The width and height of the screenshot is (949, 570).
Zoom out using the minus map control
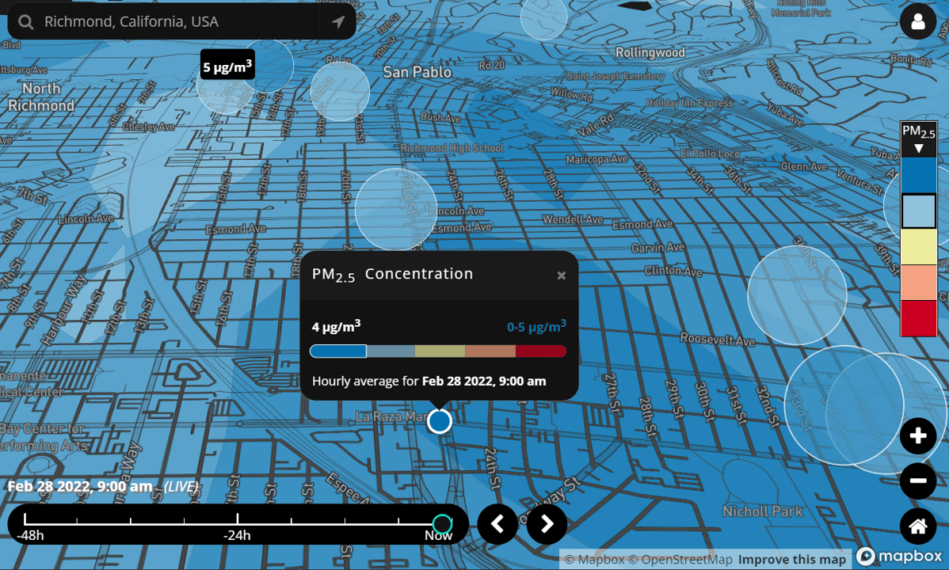click(918, 481)
